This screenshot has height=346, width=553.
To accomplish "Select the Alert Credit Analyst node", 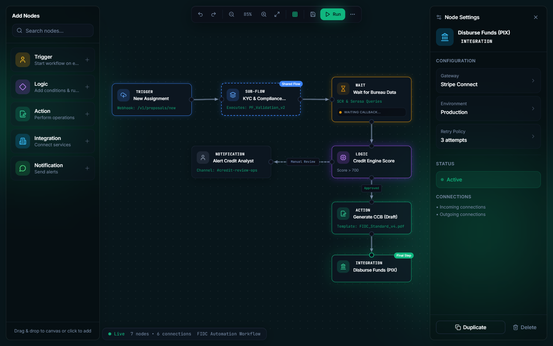I will [231, 162].
